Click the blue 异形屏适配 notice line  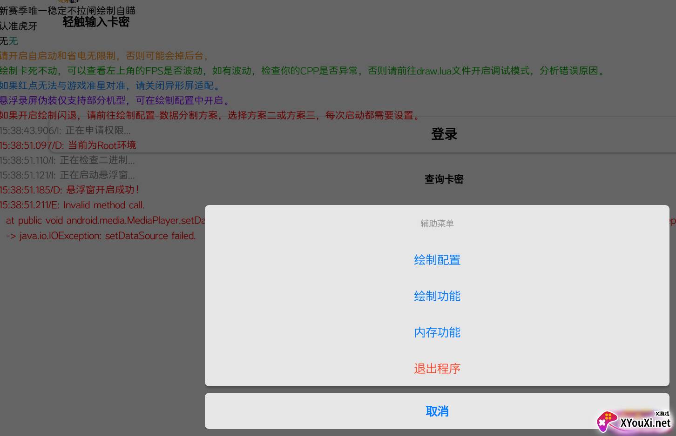click(110, 86)
